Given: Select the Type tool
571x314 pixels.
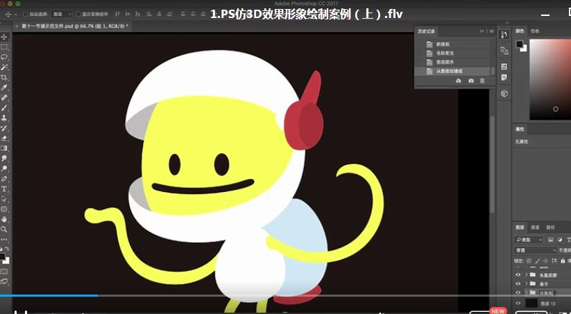Looking at the screenshot, I should pyautogui.click(x=4, y=189).
